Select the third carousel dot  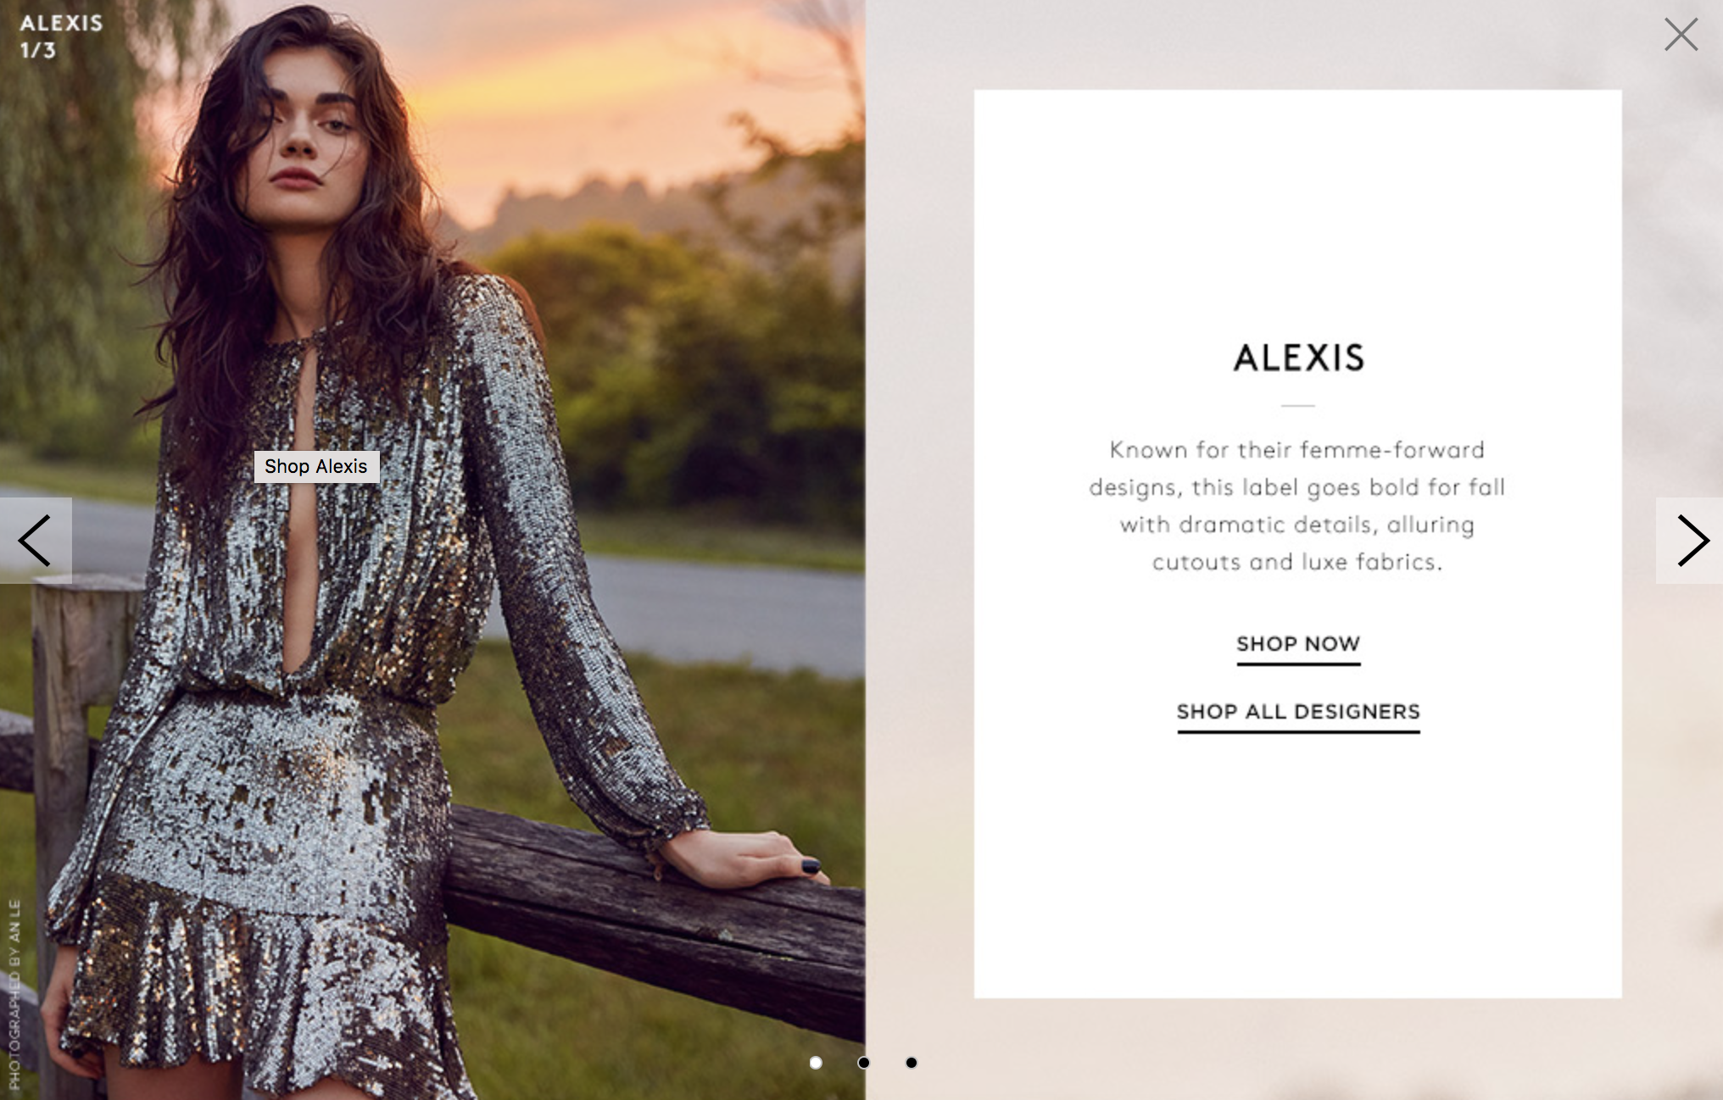tap(912, 1063)
